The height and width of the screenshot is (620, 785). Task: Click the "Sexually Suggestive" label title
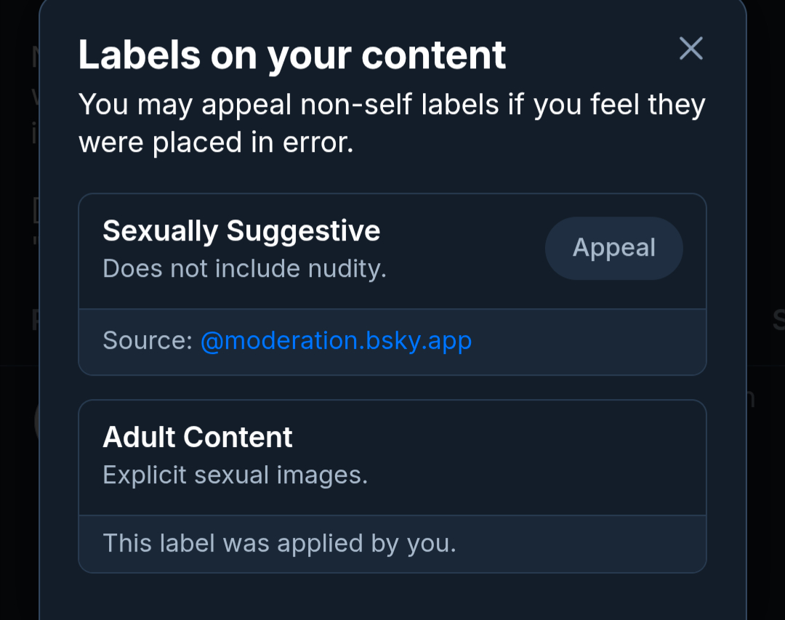pyautogui.click(x=241, y=231)
